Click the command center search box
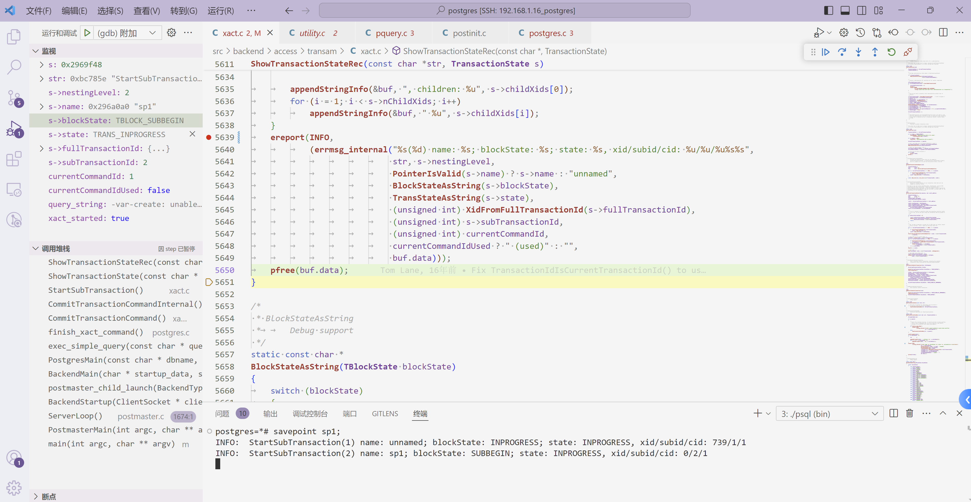Image resolution: width=971 pixels, height=502 pixels. pos(505,11)
